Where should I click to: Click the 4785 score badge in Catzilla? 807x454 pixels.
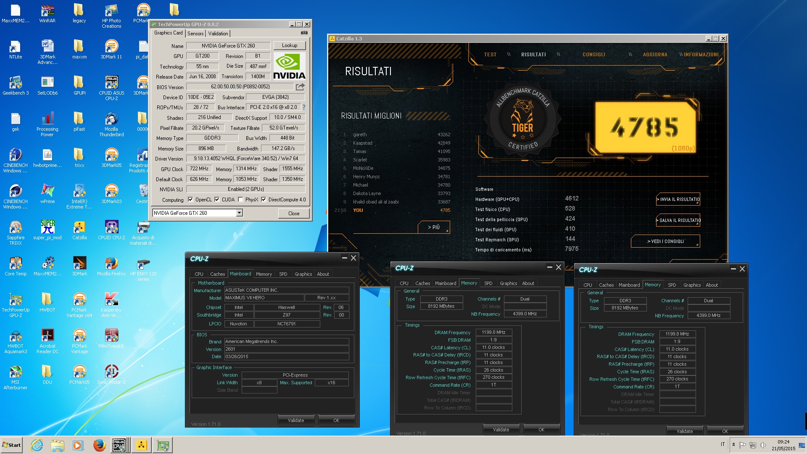[645, 127]
